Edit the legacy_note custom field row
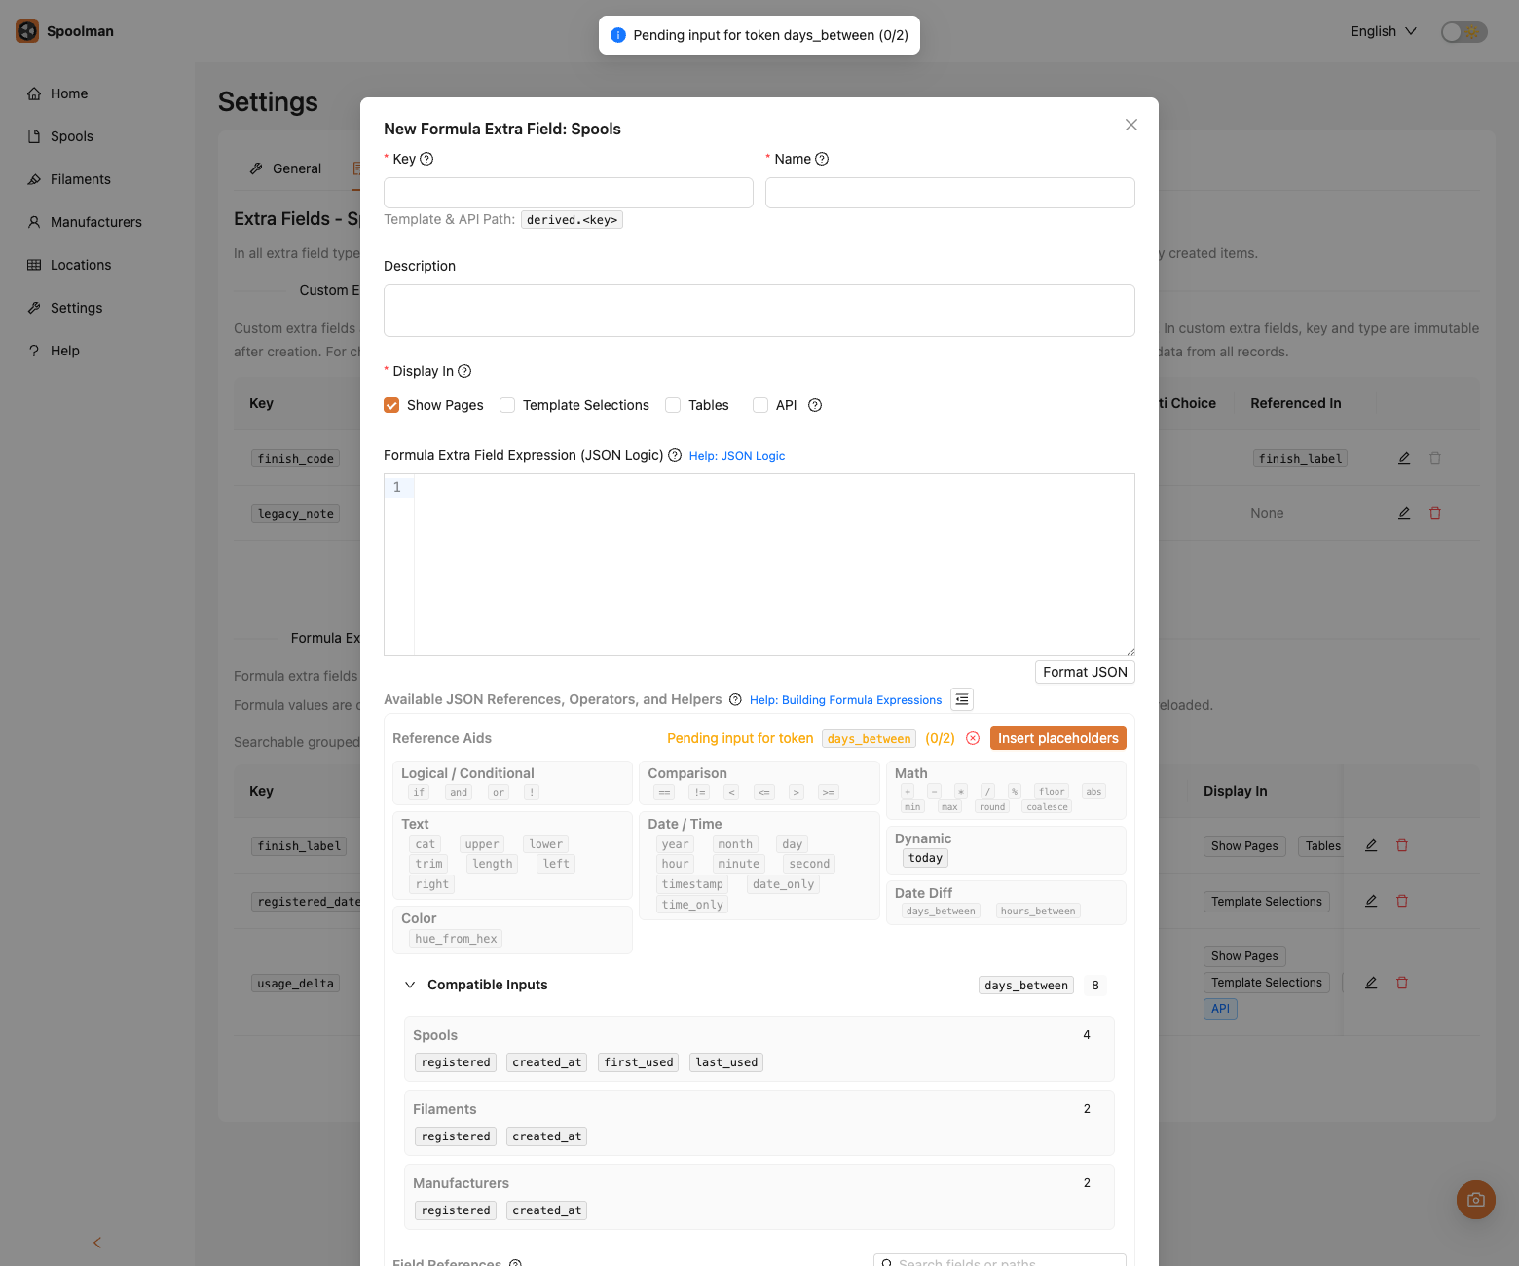1519x1266 pixels. coord(1404,513)
